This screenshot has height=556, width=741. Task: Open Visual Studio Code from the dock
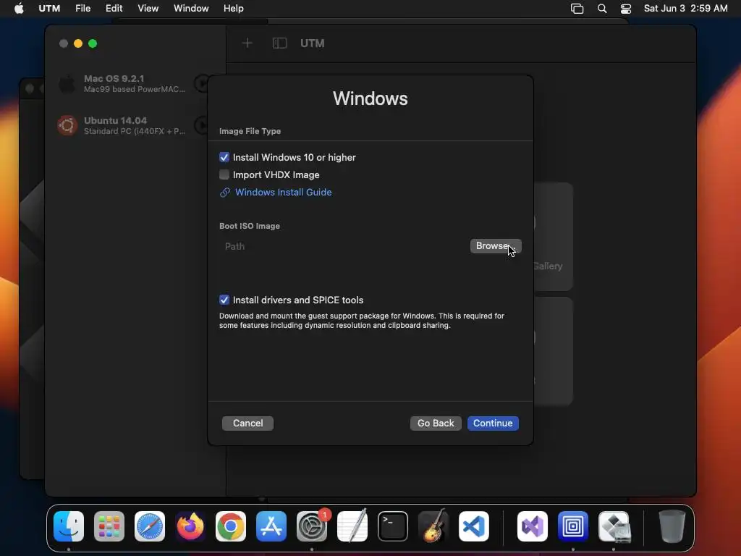pyautogui.click(x=474, y=526)
